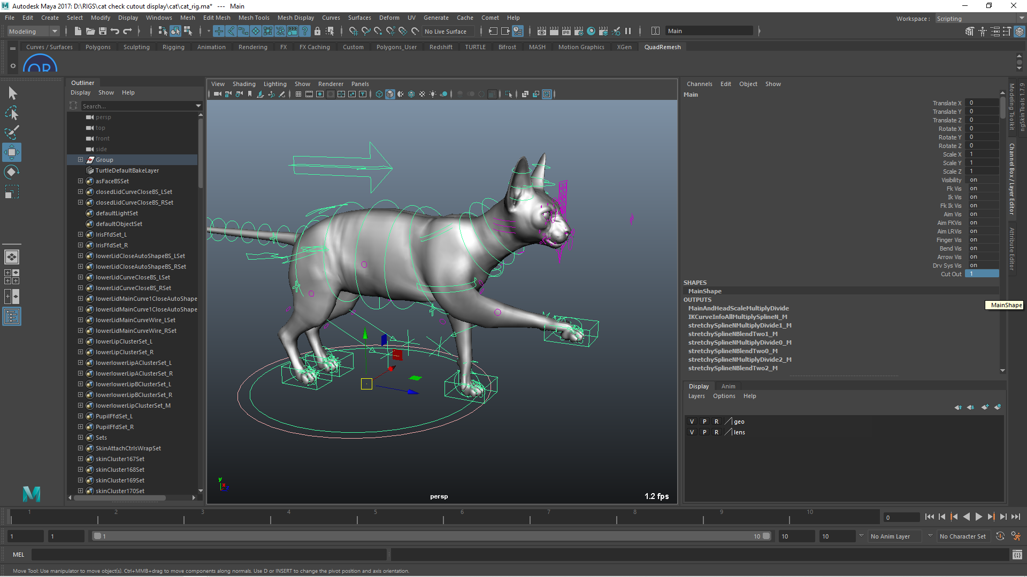Screen dimensions: 1027x577
Task: Open the Mesh Tools menu
Action: 254,18
